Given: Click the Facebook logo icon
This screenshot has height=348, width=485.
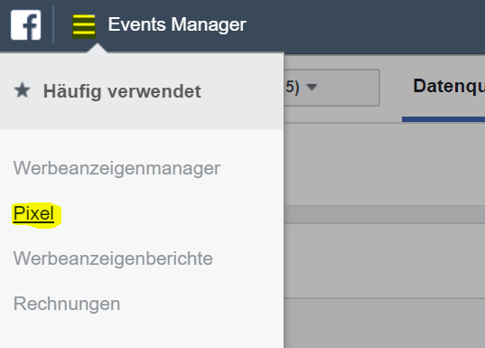Looking at the screenshot, I should 25,24.
